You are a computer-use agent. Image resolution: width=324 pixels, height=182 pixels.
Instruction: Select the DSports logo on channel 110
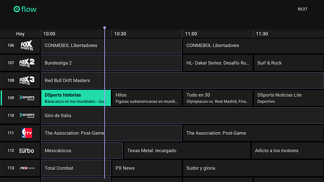point(27,115)
